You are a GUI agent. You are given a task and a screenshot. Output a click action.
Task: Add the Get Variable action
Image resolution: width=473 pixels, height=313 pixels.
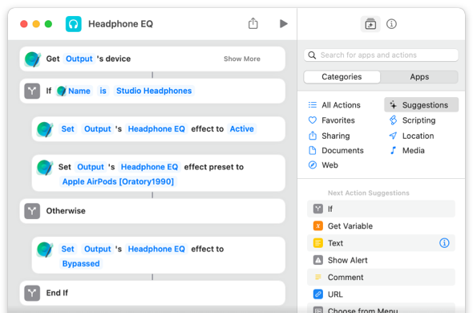tap(381, 226)
